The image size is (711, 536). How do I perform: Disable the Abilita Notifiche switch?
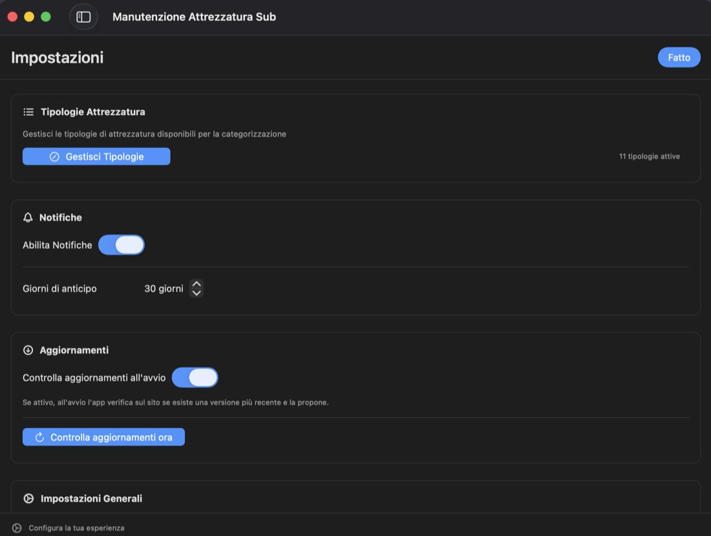point(122,245)
